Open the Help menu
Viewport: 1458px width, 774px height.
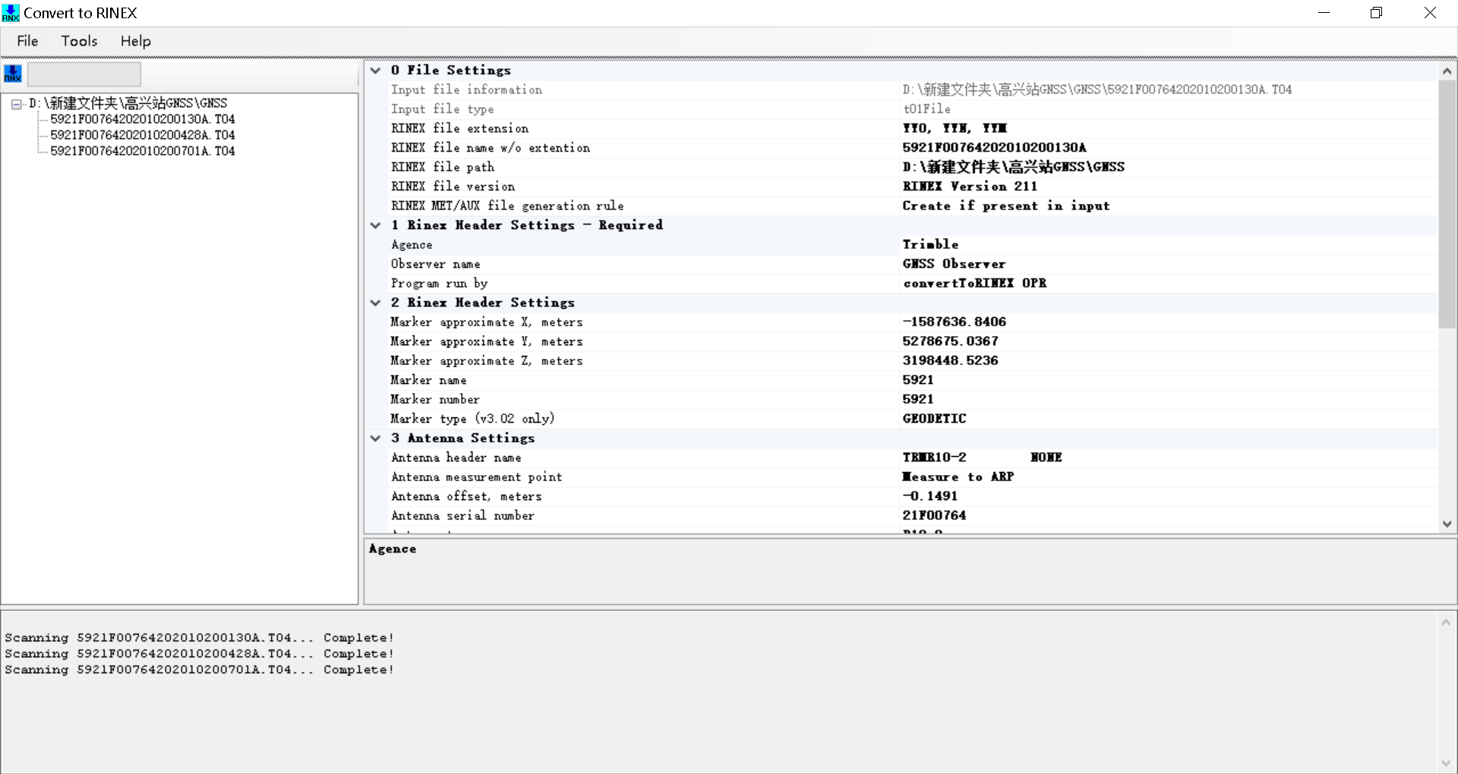pos(135,41)
